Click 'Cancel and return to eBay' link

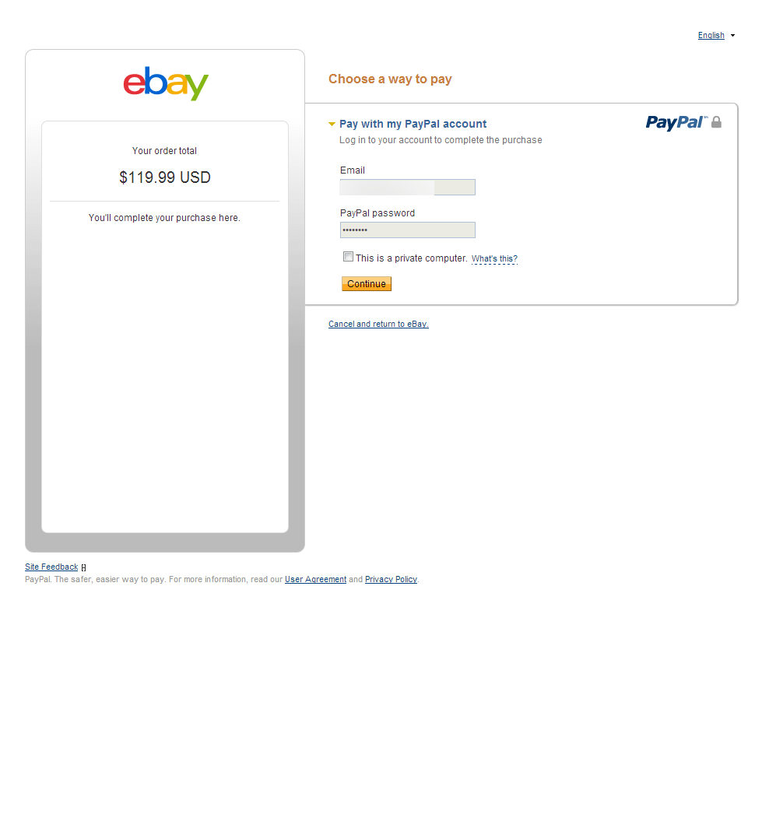[x=378, y=324]
